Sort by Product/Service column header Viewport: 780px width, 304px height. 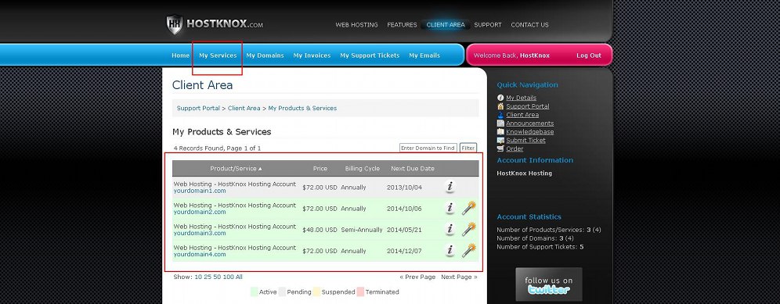click(236, 168)
